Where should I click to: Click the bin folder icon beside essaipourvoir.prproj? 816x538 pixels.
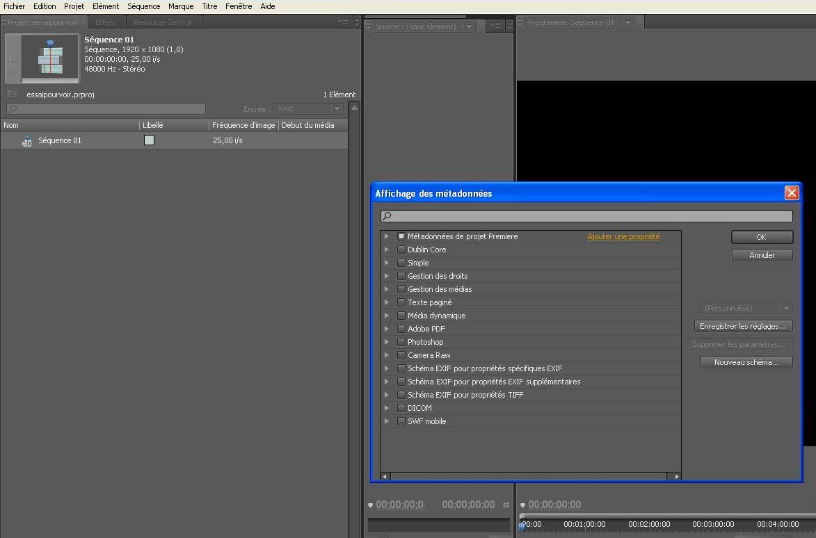(x=12, y=94)
